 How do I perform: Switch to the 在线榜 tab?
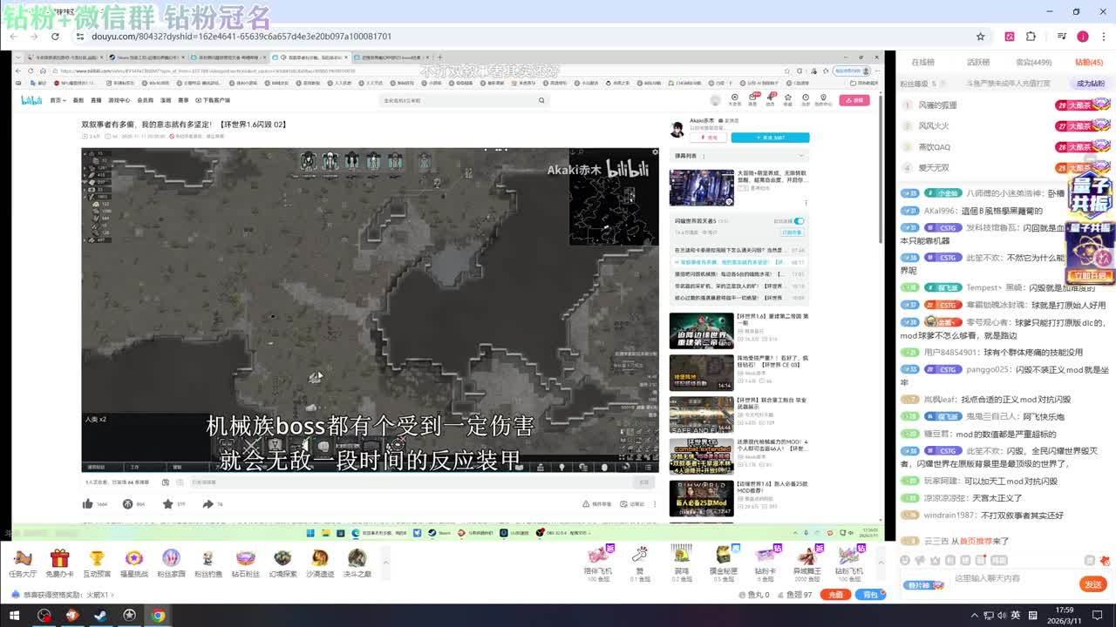[922, 63]
